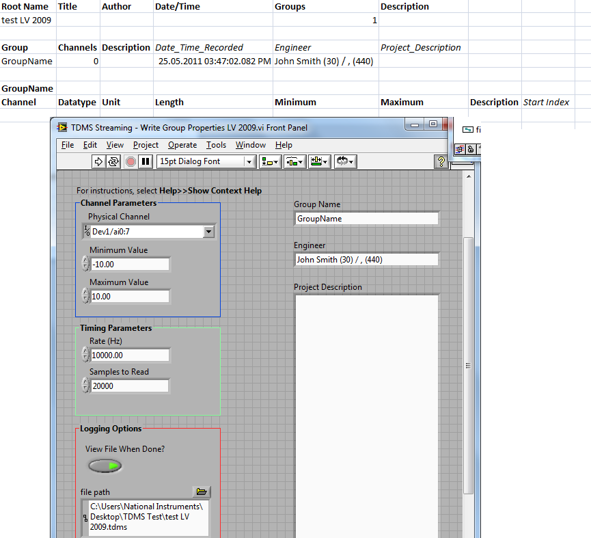Open the Edit menu

[90, 145]
